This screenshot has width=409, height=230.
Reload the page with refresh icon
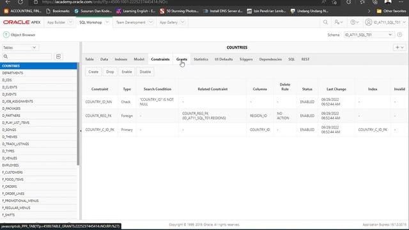coord(20,2)
